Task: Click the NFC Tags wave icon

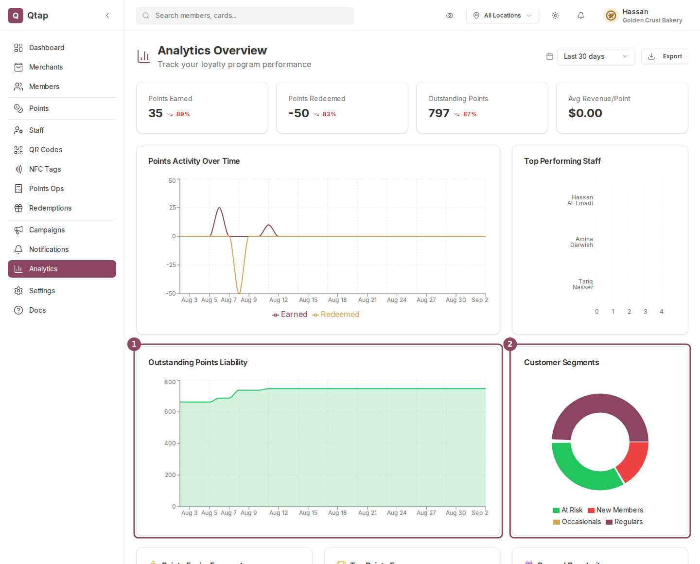Action: pos(18,169)
